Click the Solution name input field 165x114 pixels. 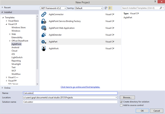coord(70,102)
